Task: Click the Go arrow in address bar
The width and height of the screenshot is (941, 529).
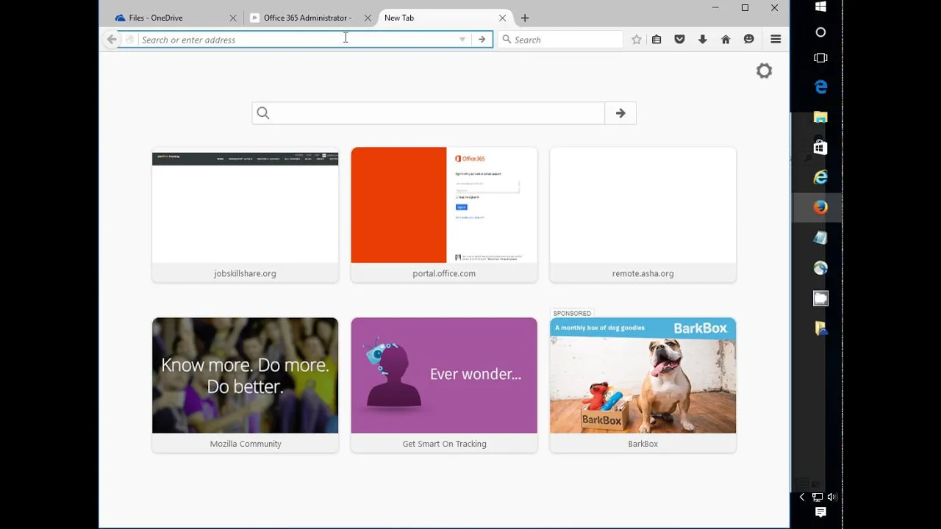Action: (482, 40)
